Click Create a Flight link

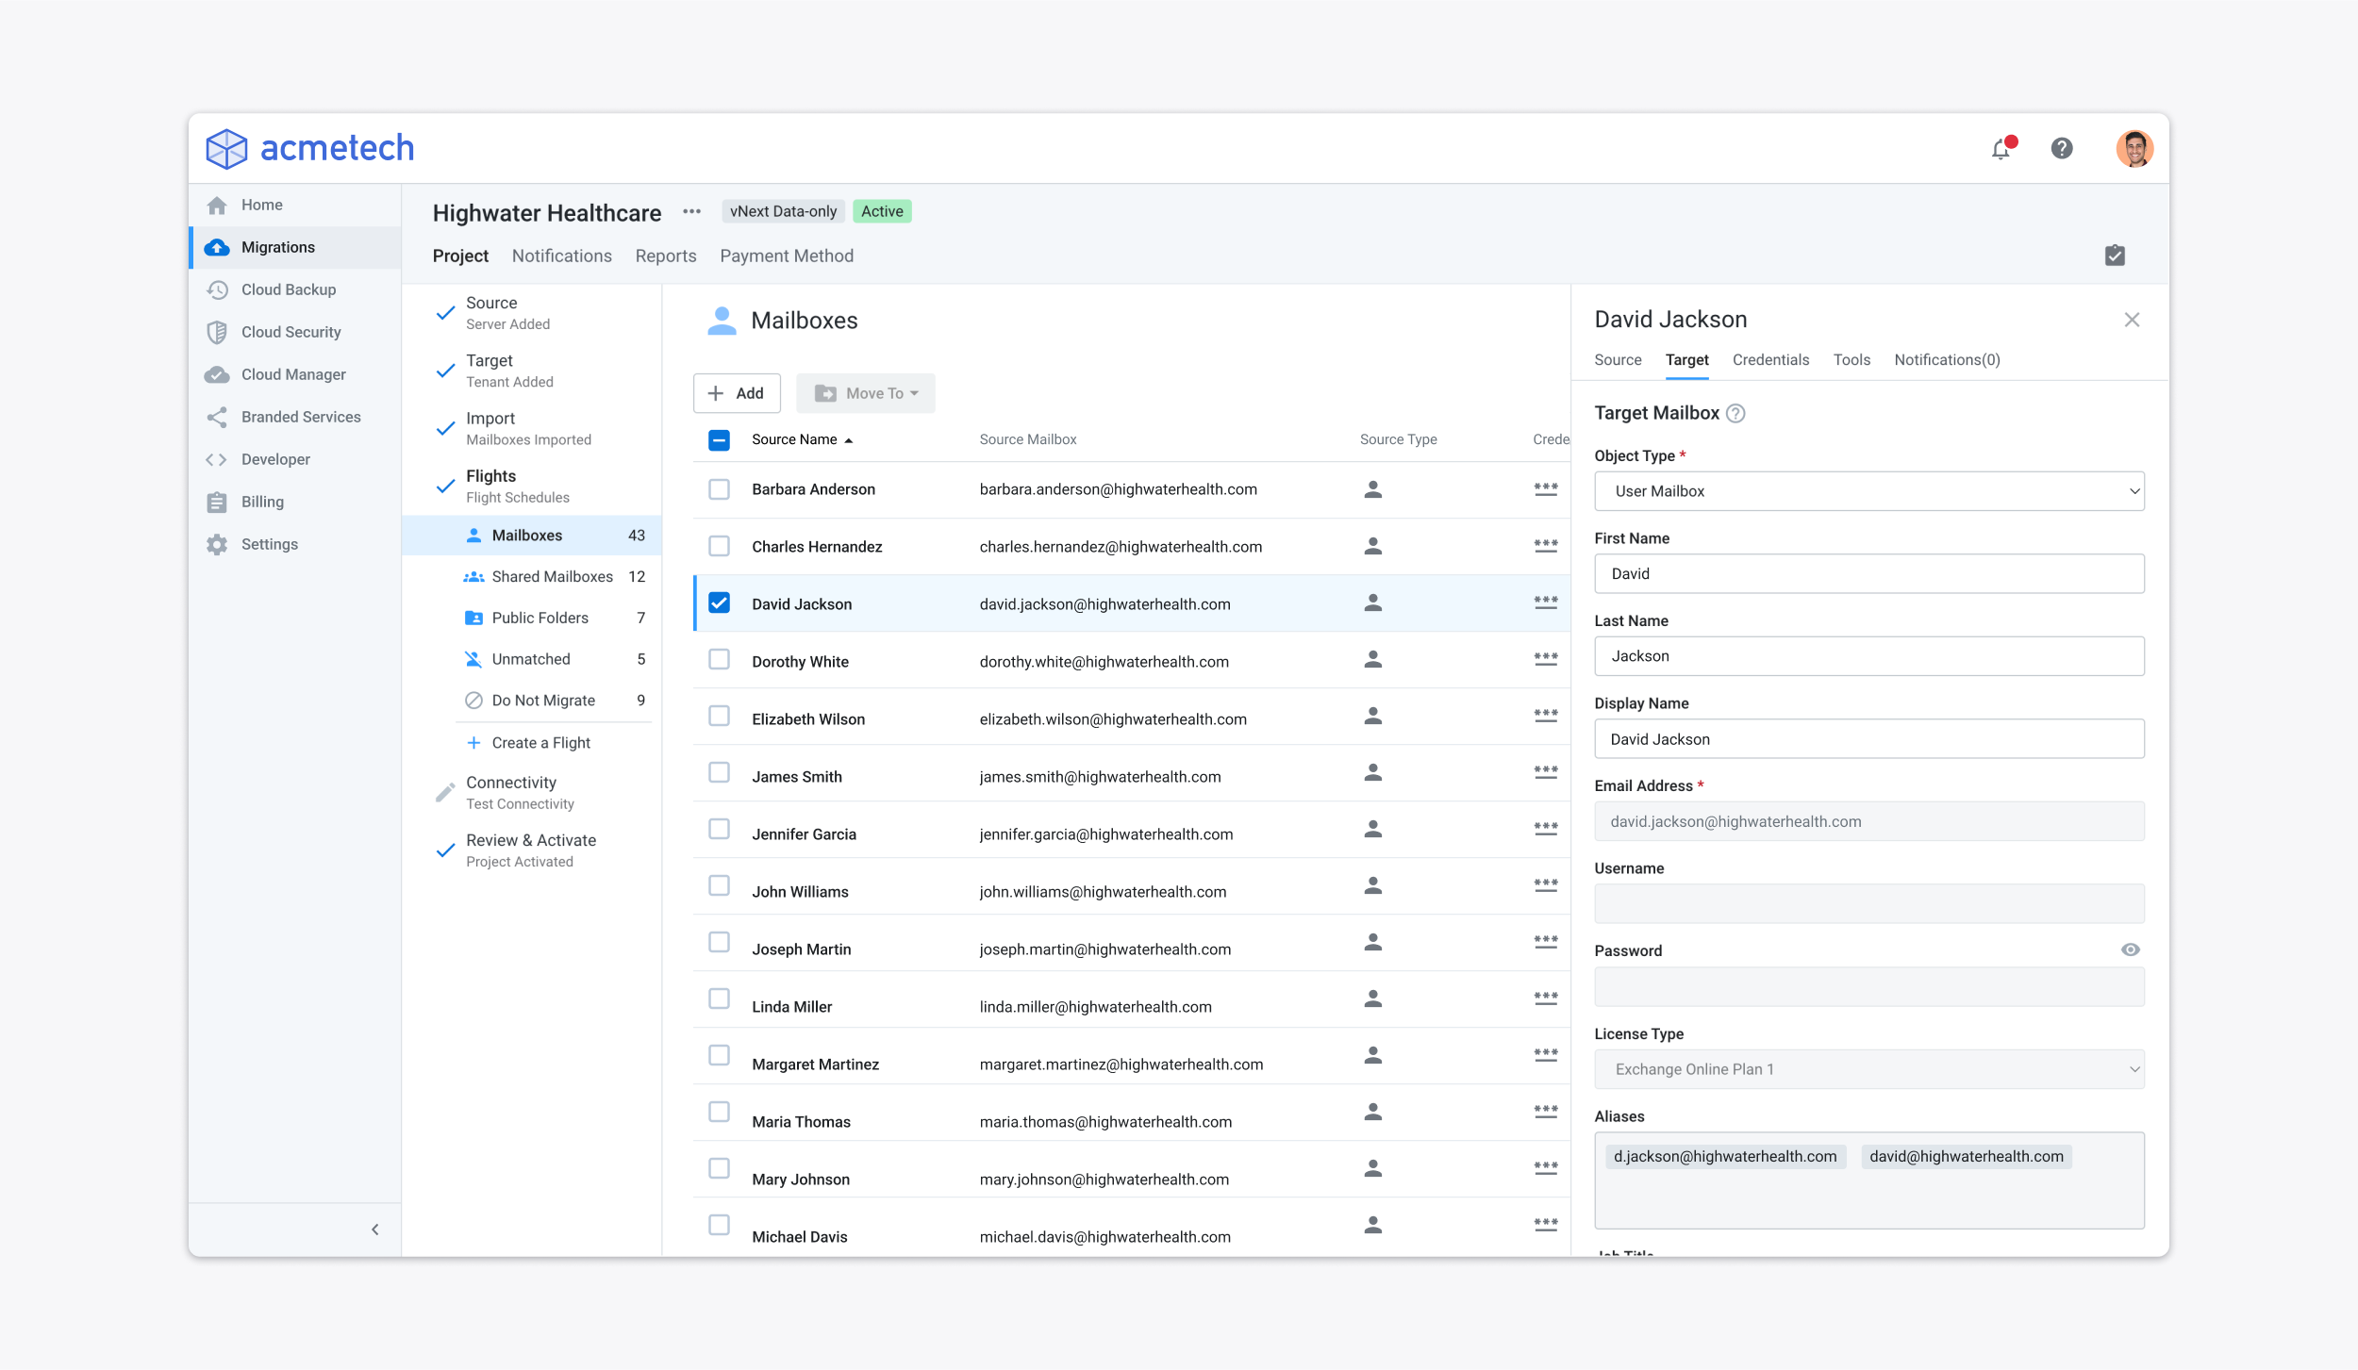pyautogui.click(x=540, y=743)
